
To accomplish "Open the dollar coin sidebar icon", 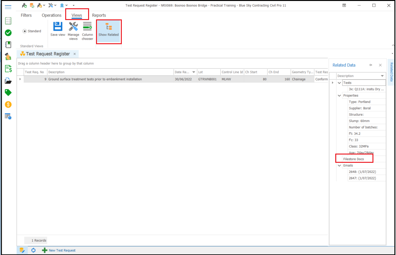I will [x=8, y=104].
